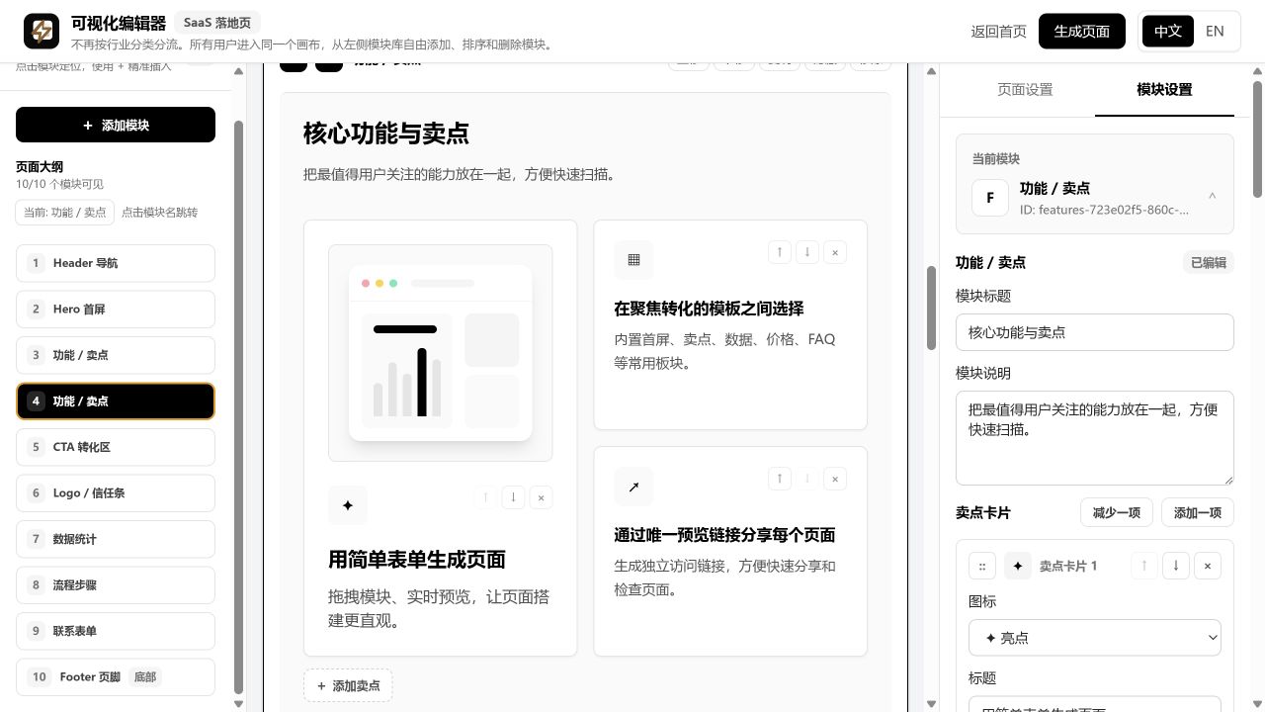Click the 已编辑 status badge
The height and width of the screenshot is (712, 1265).
1208,262
